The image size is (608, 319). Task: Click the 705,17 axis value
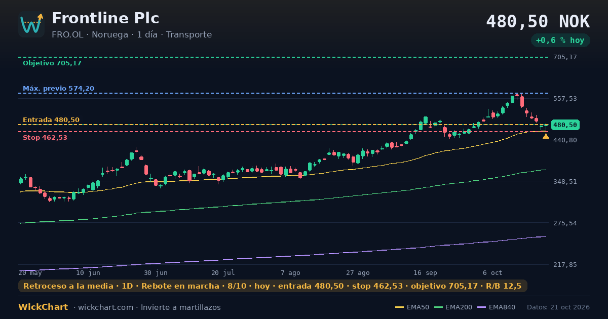tap(565, 57)
